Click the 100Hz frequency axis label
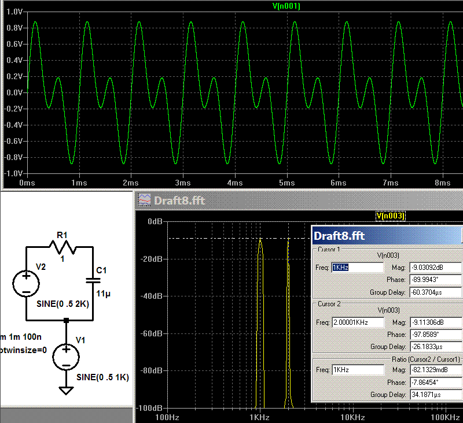This screenshot has width=463, height=423. click(167, 417)
